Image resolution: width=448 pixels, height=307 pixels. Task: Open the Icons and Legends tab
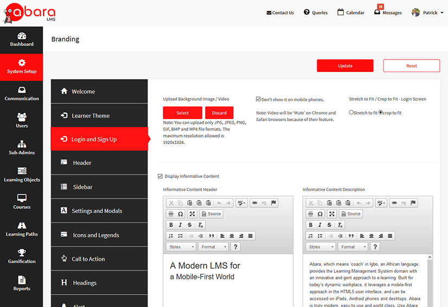[x=99, y=235]
